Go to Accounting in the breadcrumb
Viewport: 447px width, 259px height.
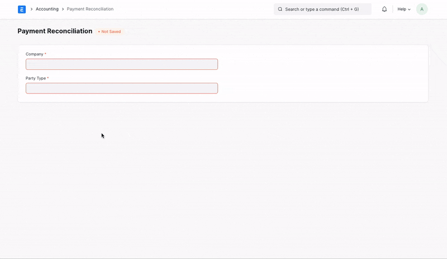tap(47, 10)
